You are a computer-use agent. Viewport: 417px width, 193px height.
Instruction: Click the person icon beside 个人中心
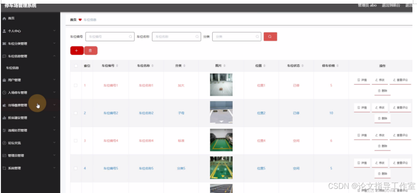click(4, 31)
